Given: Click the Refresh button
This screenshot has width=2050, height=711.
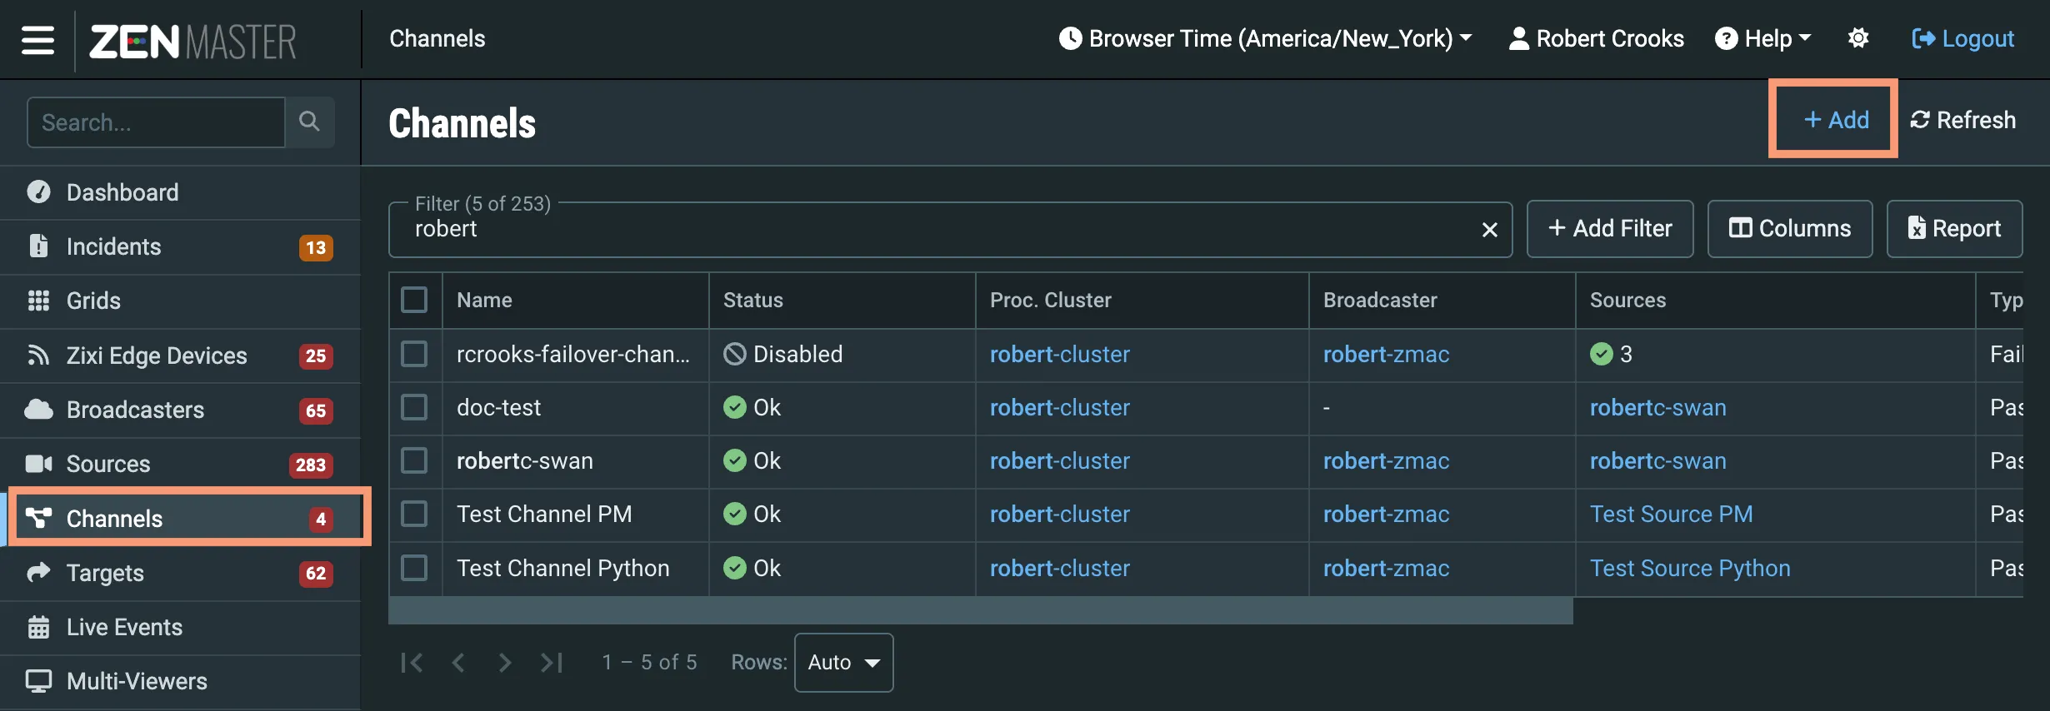Looking at the screenshot, I should pos(1963,120).
